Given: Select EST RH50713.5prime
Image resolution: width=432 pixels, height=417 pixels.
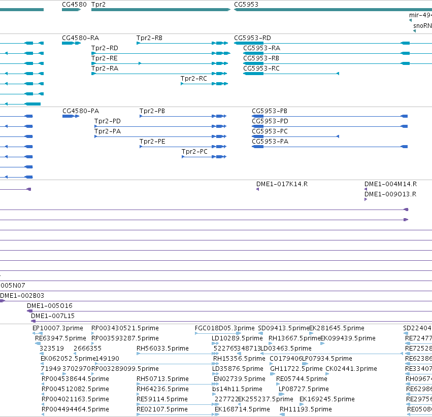Looking at the screenshot, I should [162, 379].
